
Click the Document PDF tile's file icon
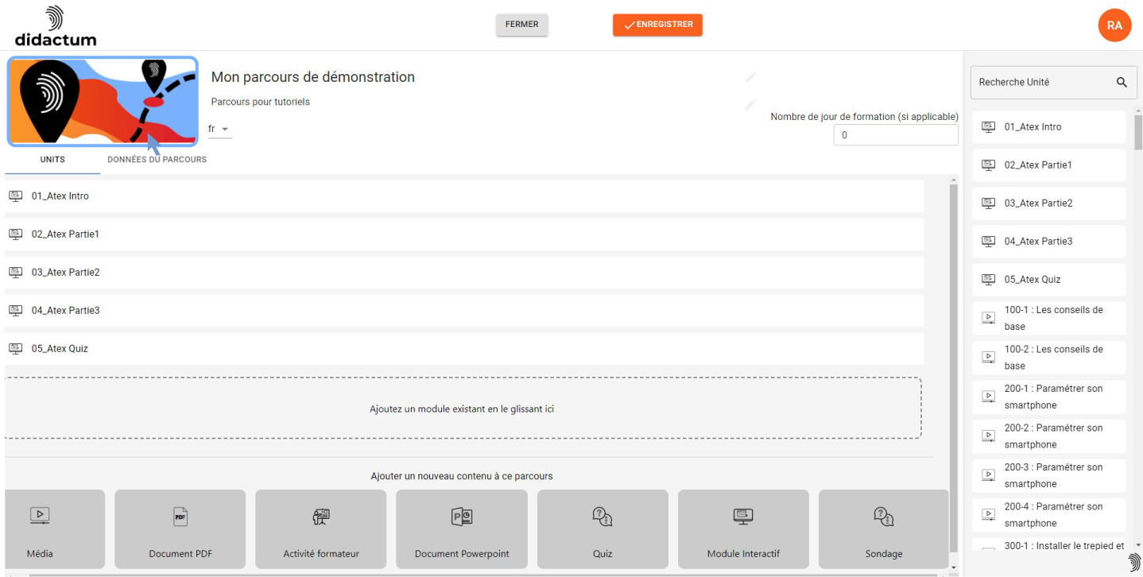click(x=180, y=517)
